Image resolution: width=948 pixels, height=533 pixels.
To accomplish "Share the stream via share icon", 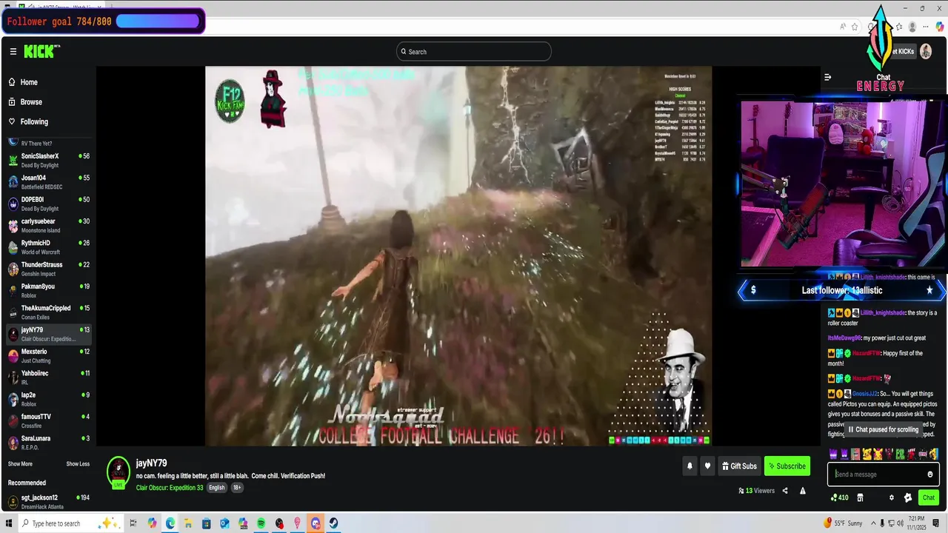I will (785, 491).
